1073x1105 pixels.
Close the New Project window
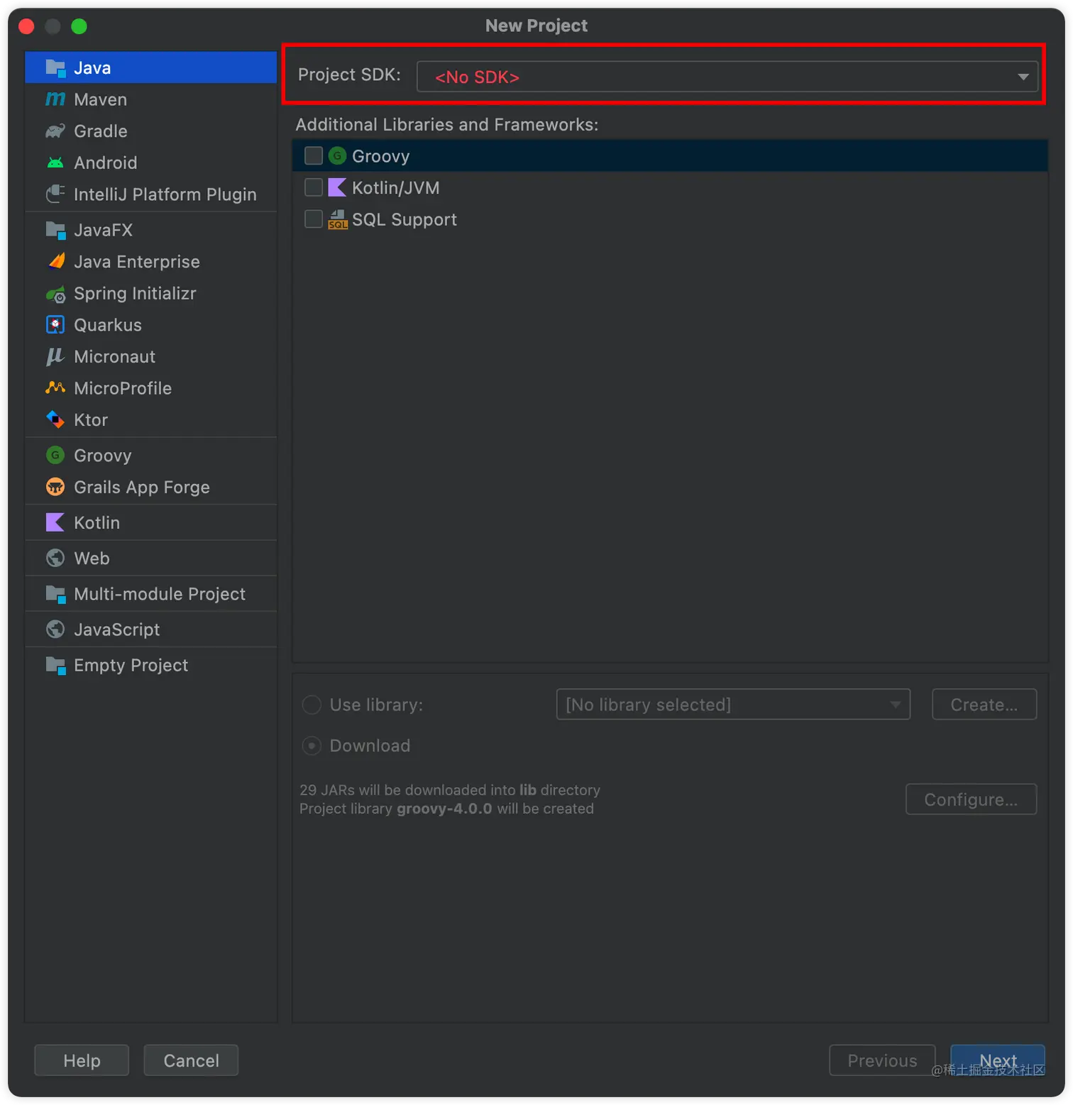[x=27, y=26]
